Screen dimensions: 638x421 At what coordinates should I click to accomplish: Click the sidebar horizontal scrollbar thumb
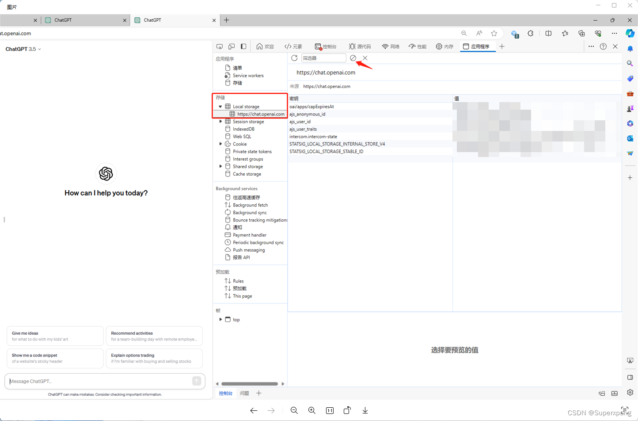coord(250,384)
